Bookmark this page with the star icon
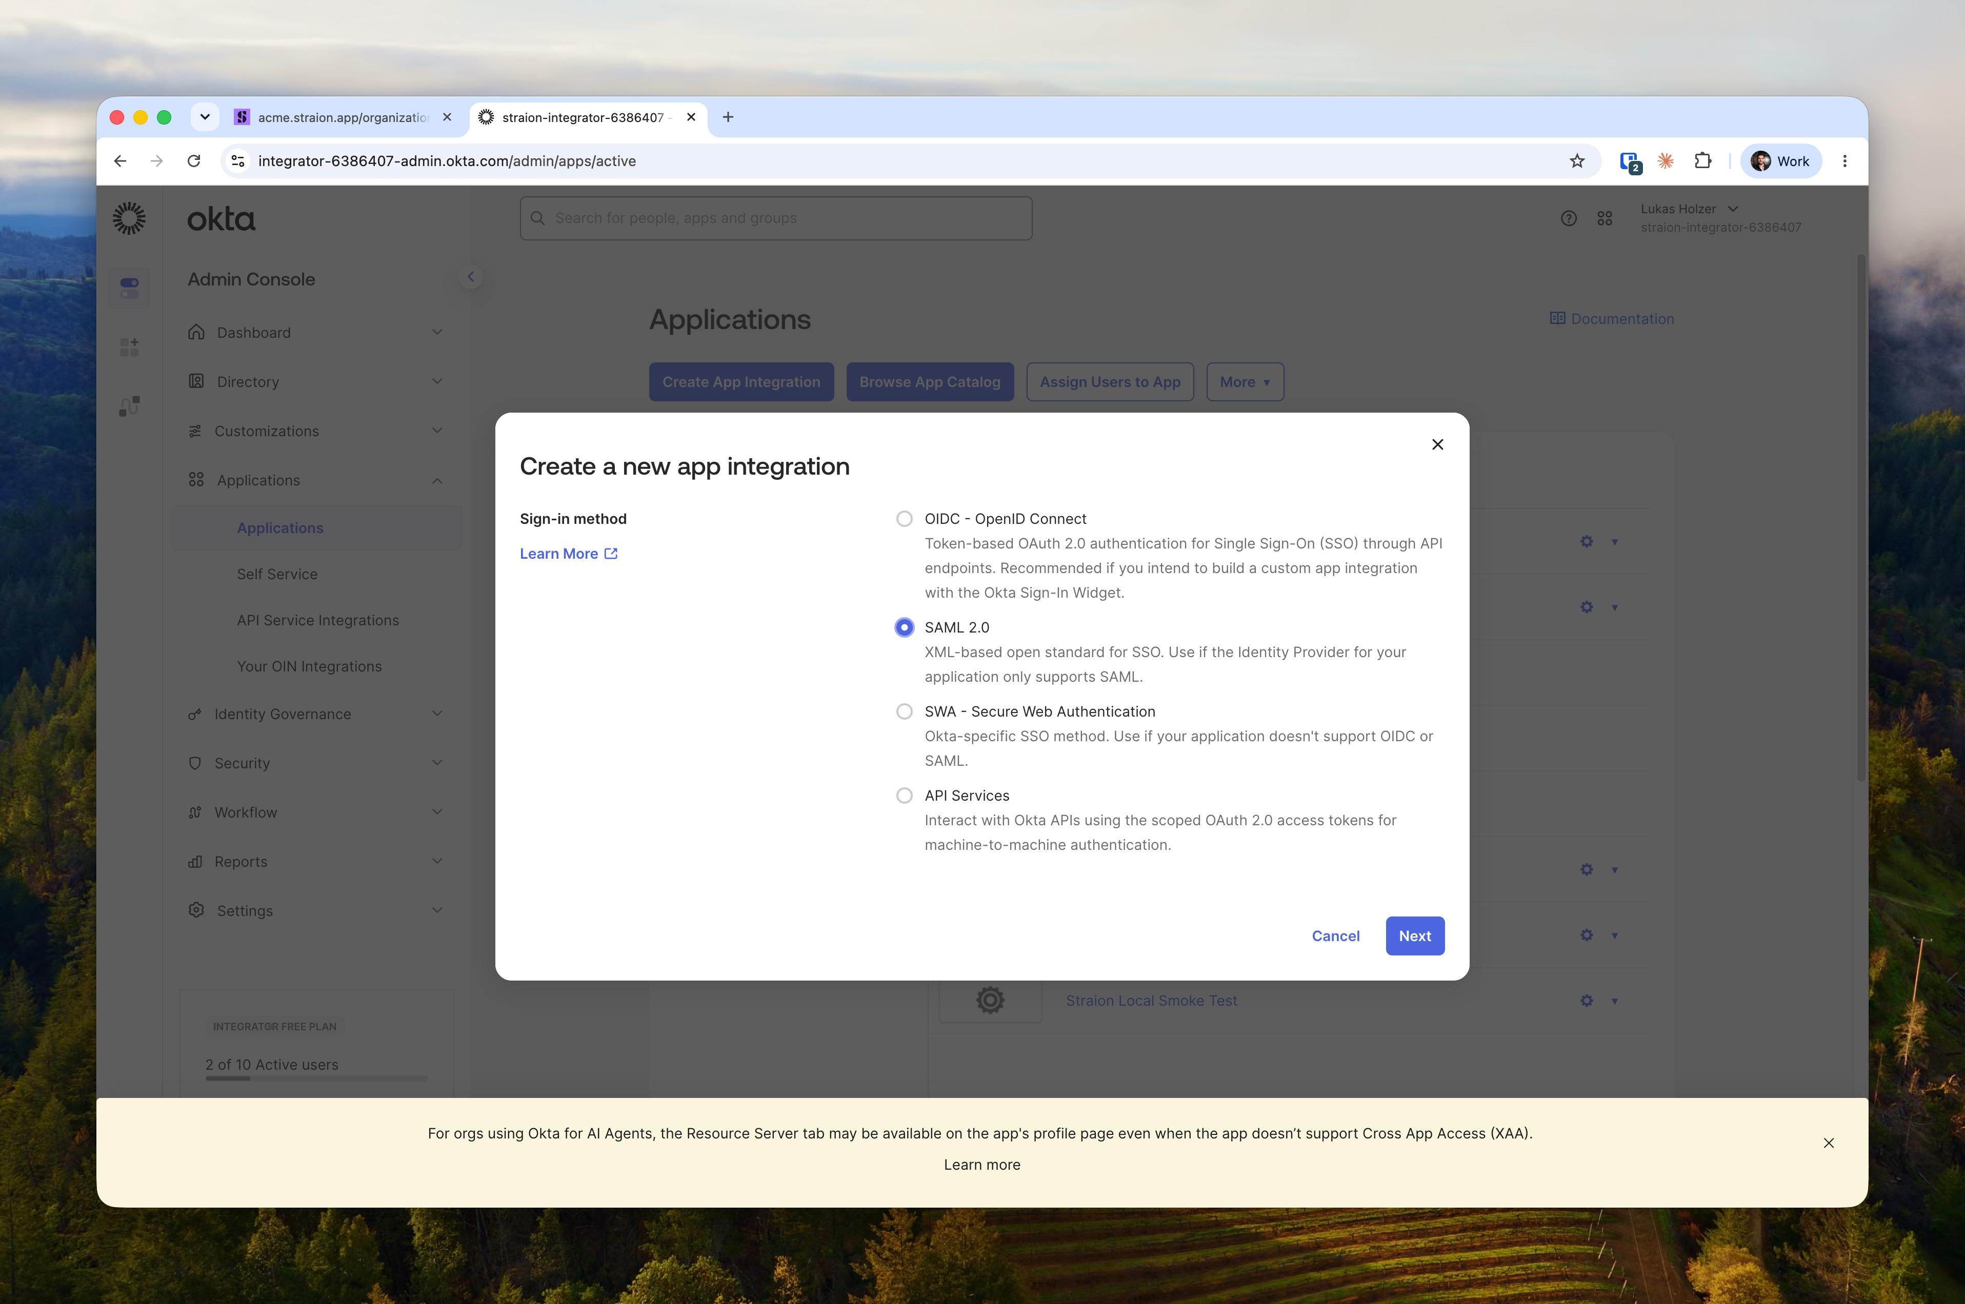1965x1304 pixels. pyautogui.click(x=1576, y=161)
